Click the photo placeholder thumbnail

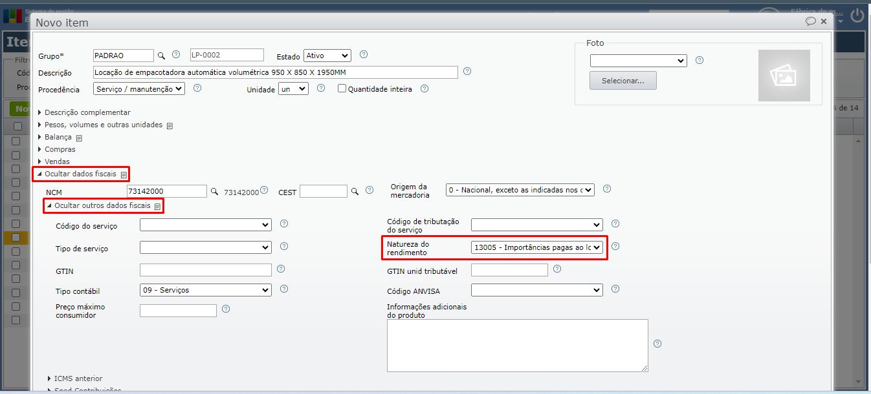[784, 76]
